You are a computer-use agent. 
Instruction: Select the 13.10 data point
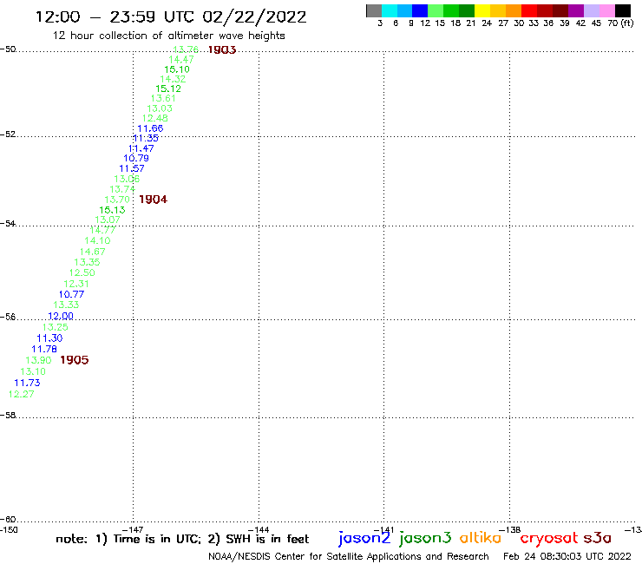point(33,371)
